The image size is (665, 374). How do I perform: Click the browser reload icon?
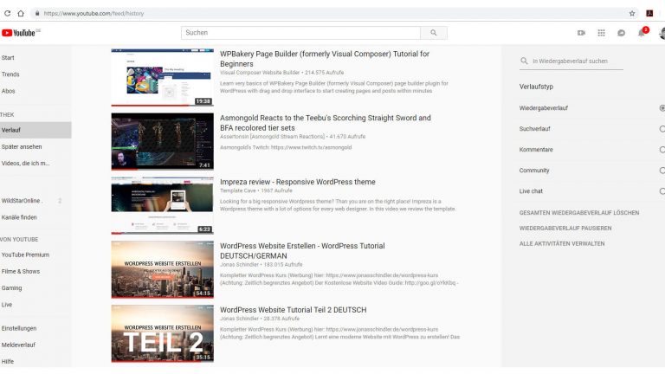coord(8,13)
